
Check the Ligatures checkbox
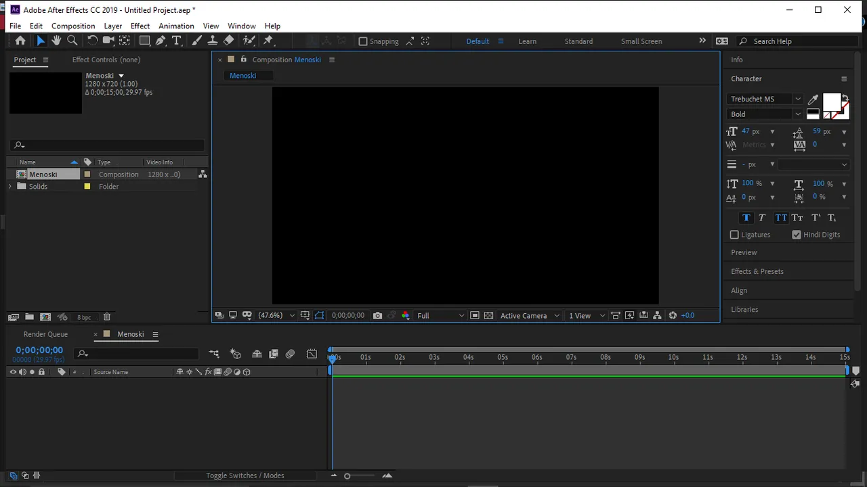734,235
